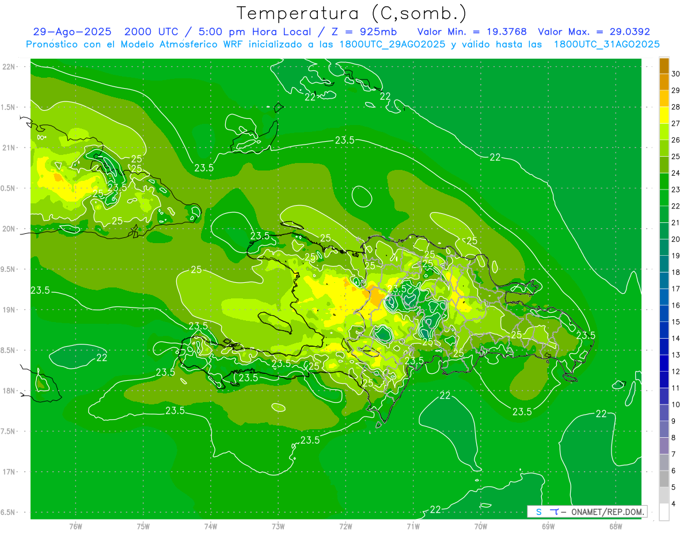Click the 15 value on the color scale

pos(676,321)
